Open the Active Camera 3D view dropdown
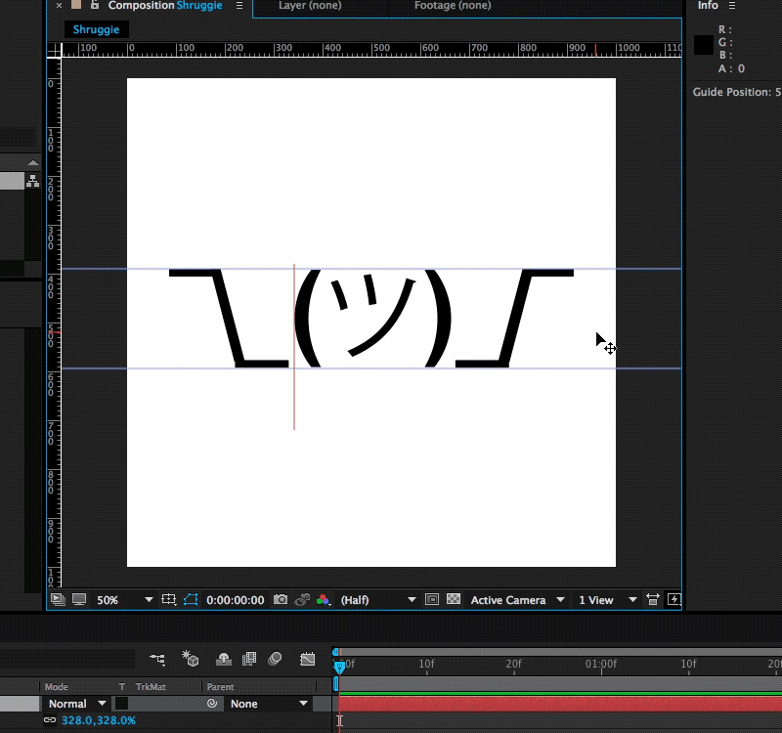782x733 pixels. [x=517, y=600]
